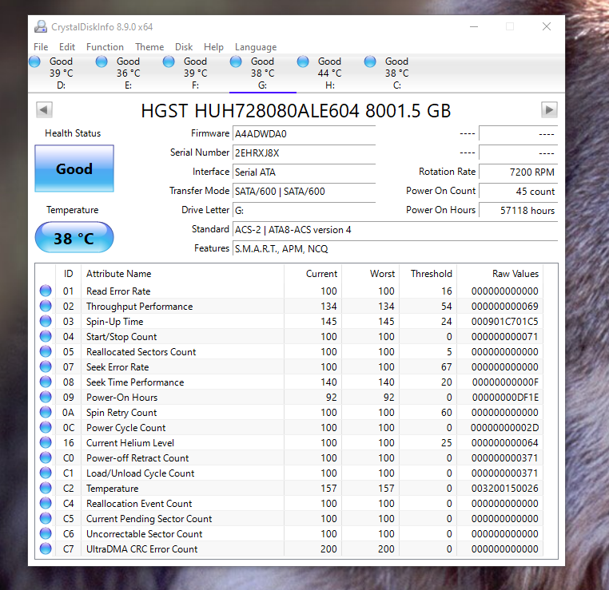609x590 pixels.
Task: Click the status icon for Power Cycle Count
Action: [x=46, y=427]
